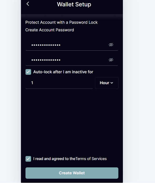Click the I read and agreed to label
The height and width of the screenshot is (183, 155).
coord(54,159)
